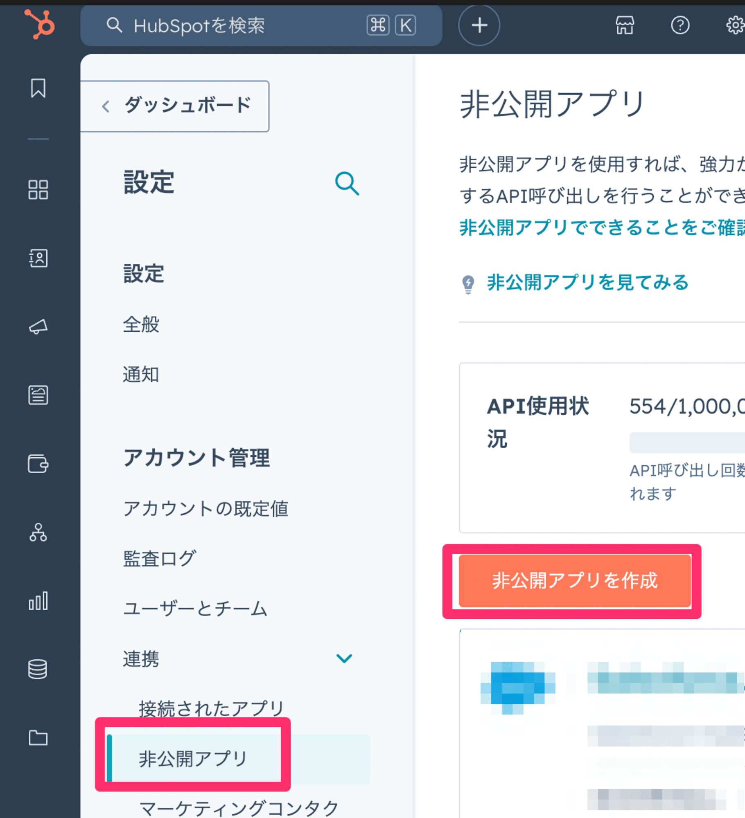Screen dimensions: 745x818
Task: Open the commerce wallet icon
Action: [38, 463]
